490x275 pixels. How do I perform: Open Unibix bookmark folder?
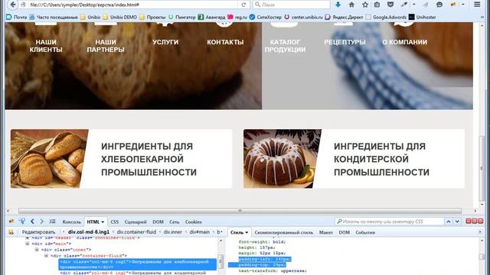tap(90, 17)
